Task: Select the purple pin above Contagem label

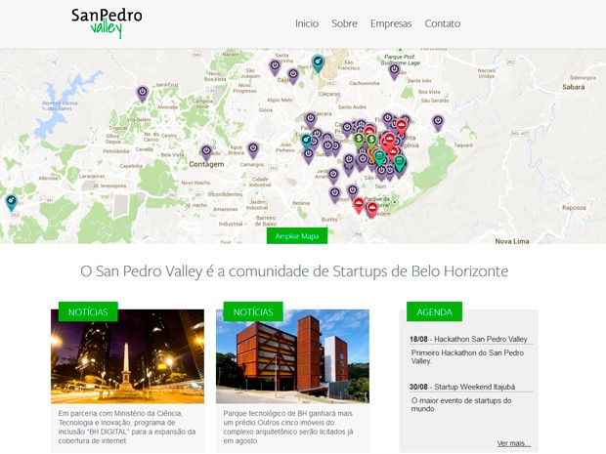Action: pos(206,152)
